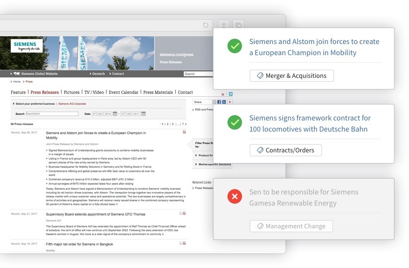This screenshot has width=409, height=268.
Task: Share the page via the email envelope icon
Action: pyautogui.click(x=214, y=102)
